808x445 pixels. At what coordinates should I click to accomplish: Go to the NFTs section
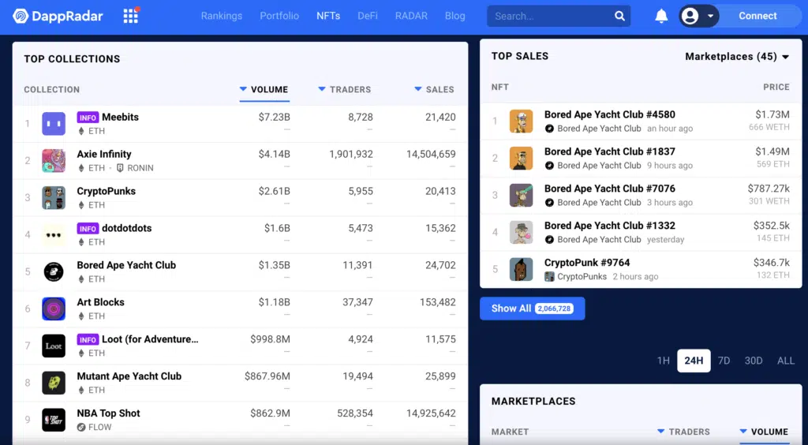pyautogui.click(x=328, y=16)
